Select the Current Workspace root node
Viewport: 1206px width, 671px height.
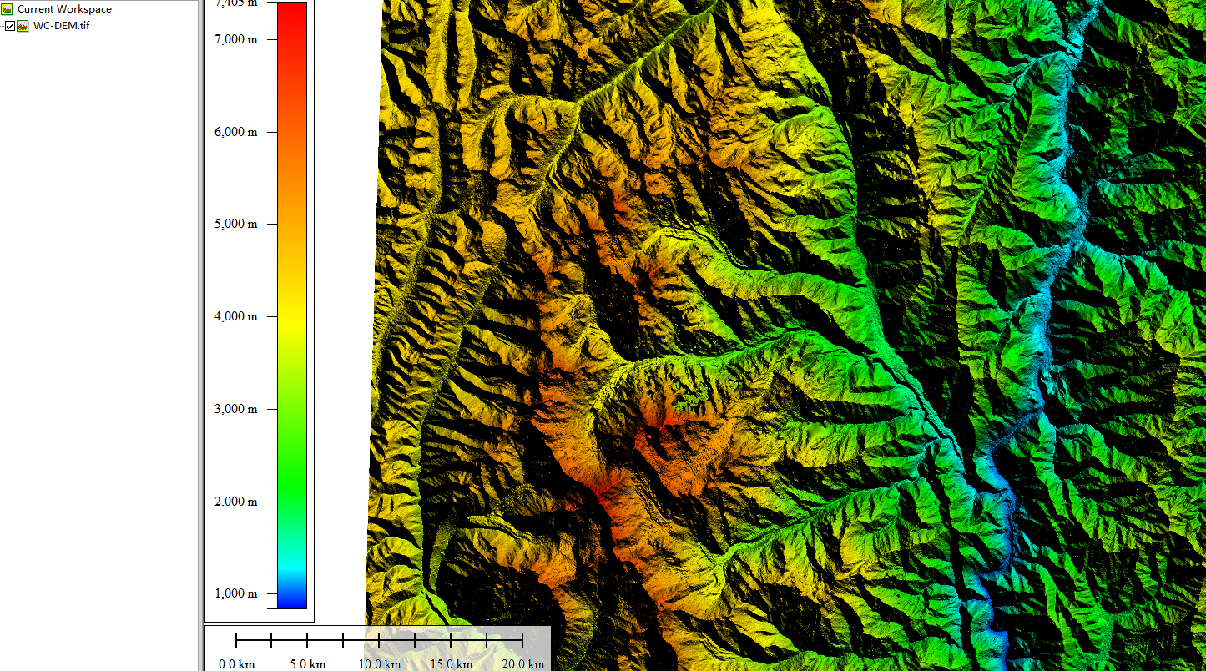tap(64, 9)
